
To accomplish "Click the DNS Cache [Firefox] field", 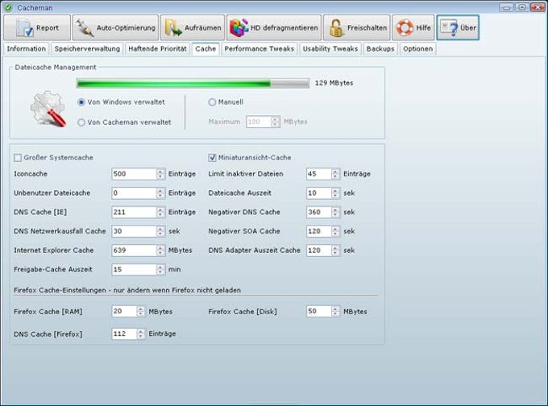I will (x=124, y=333).
